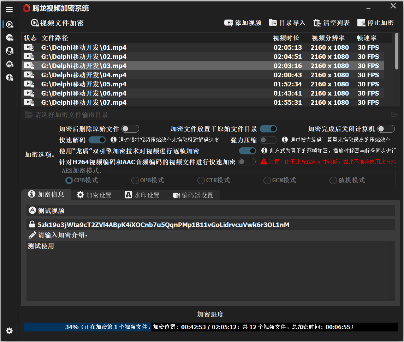The image size is (404, 342).
Task: Open the user management sidebar icon
Action: pos(10,51)
